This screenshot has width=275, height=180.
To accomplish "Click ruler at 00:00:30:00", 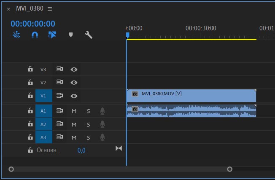I will [x=200, y=28].
